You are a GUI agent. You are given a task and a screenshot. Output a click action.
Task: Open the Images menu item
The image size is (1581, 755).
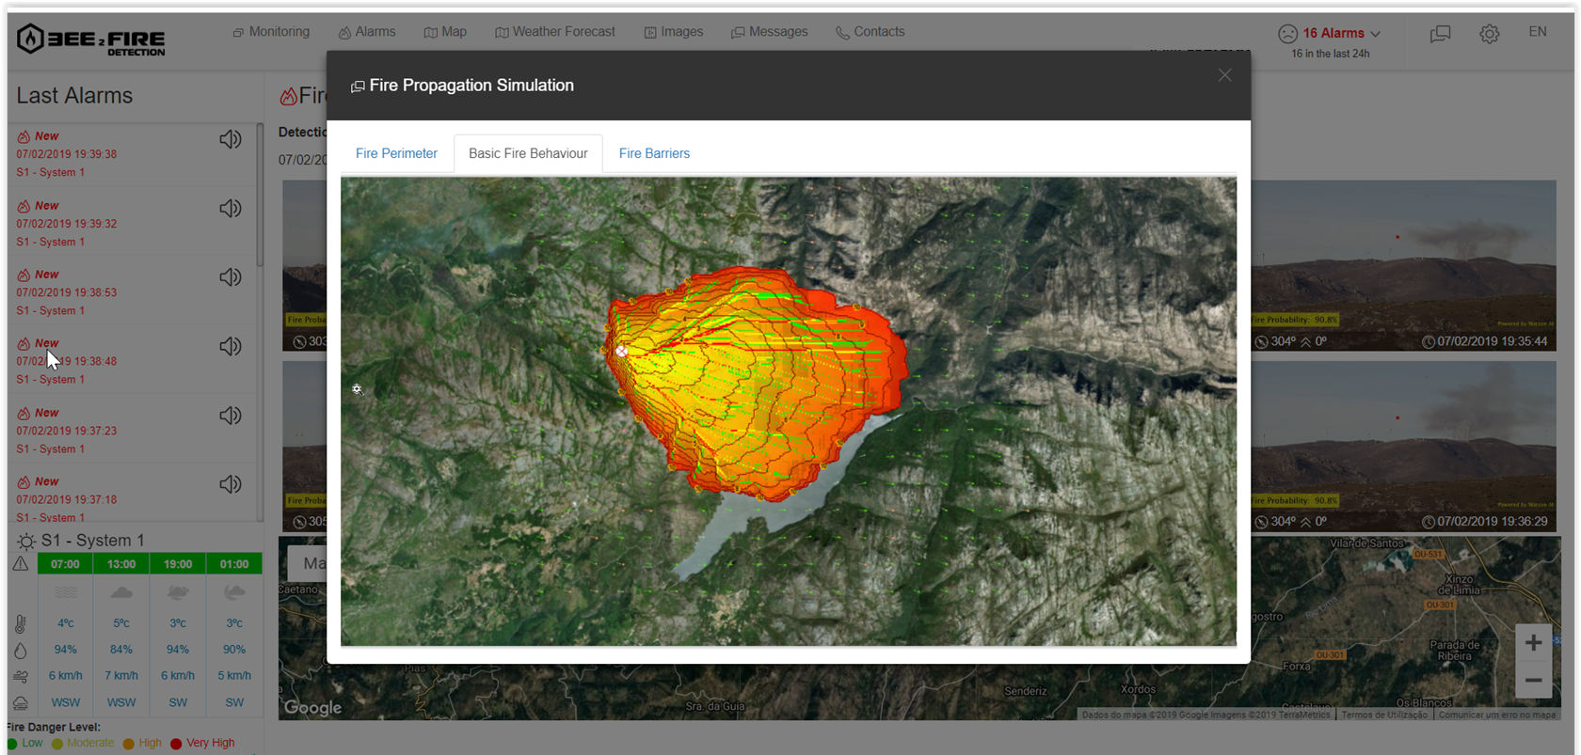pos(674,32)
